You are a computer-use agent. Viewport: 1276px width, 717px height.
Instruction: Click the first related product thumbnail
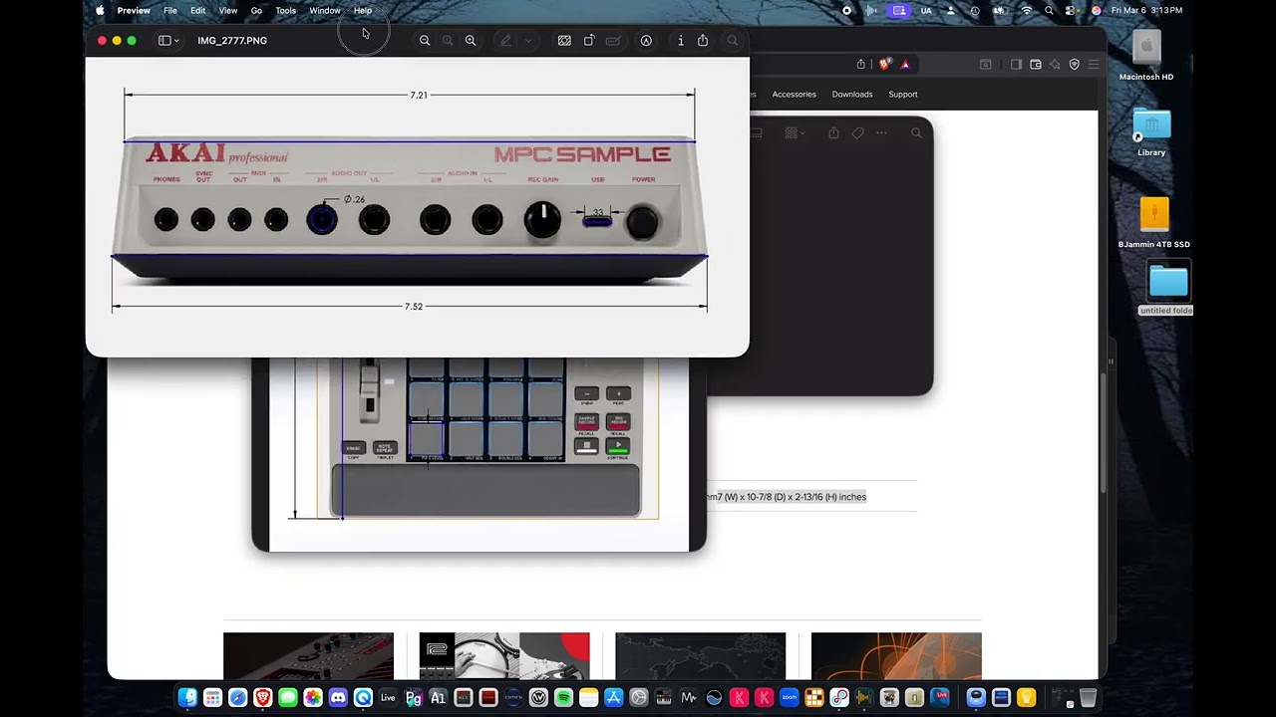308,656
